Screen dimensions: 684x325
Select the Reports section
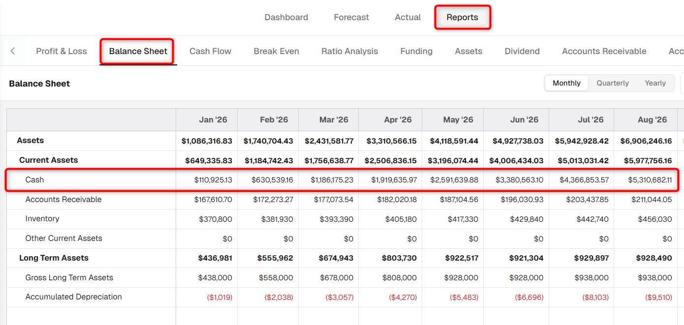462,17
